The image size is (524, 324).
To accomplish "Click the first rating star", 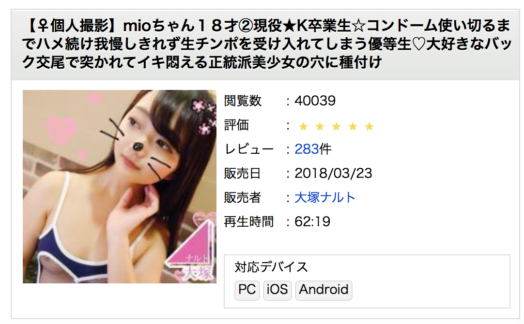I will tap(303, 126).
